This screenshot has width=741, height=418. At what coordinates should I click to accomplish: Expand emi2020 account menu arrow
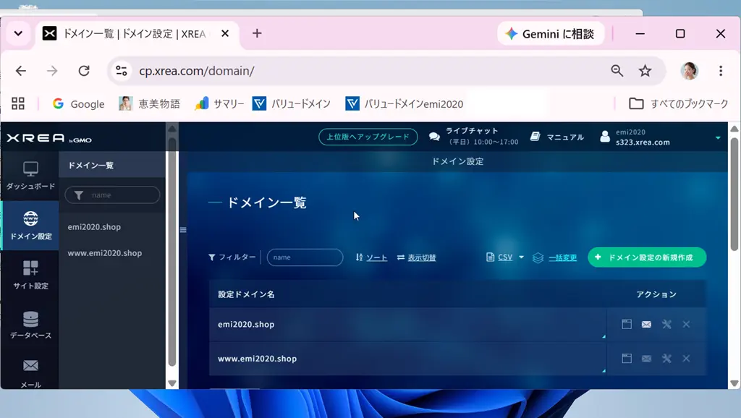pos(718,137)
